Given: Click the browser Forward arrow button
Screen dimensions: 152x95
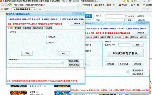Looking at the screenshot, I should (6, 5).
